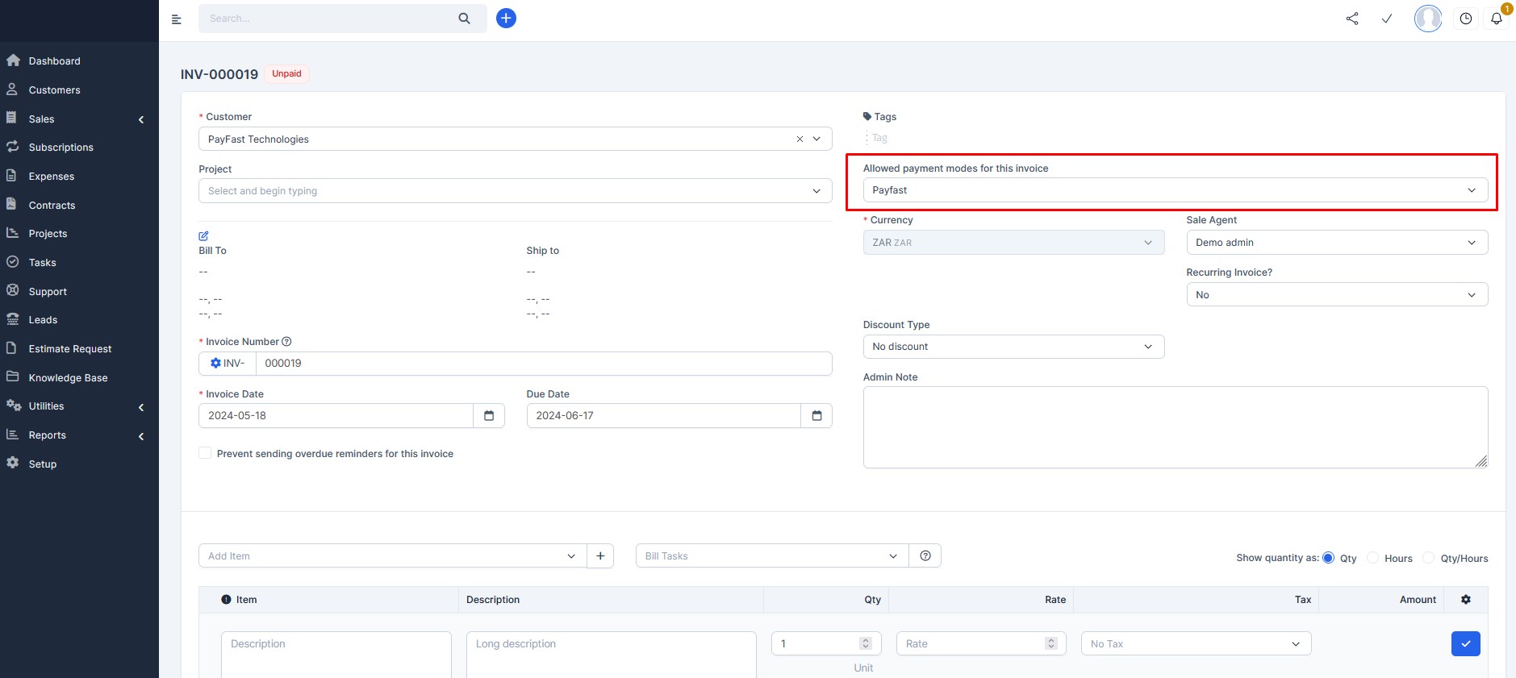Image resolution: width=1516 pixels, height=678 pixels.
Task: Click the share icon in top bar
Action: coord(1352,19)
